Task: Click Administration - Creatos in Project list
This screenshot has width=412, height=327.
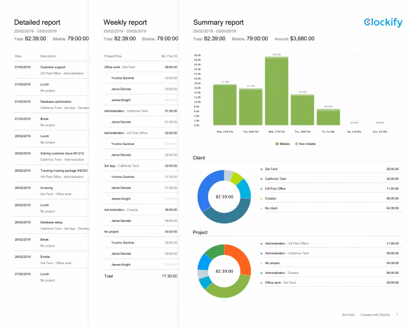Action: click(x=281, y=272)
